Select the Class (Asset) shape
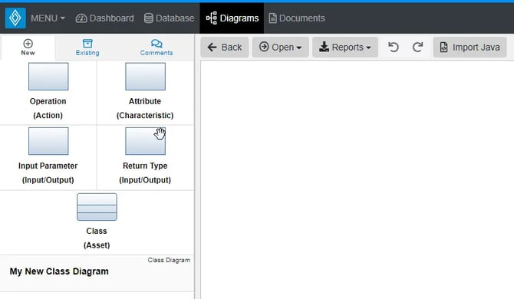Screen dimensions: 514x299 click(x=97, y=207)
